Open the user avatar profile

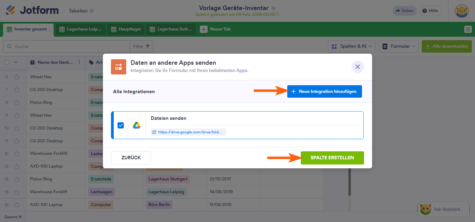[x=462, y=11]
